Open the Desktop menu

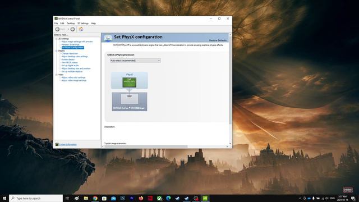71,24
